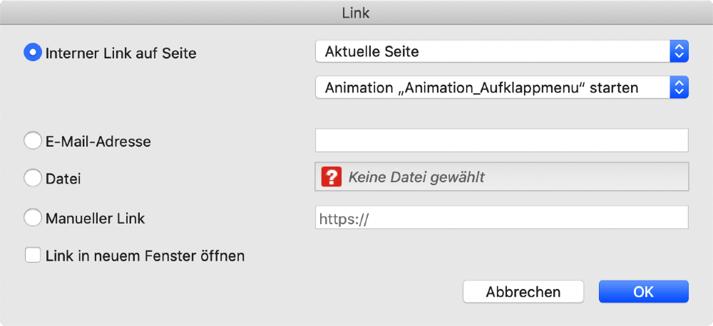Image resolution: width=713 pixels, height=326 pixels.
Task: Click the https:// manual link field
Action: click(x=501, y=218)
